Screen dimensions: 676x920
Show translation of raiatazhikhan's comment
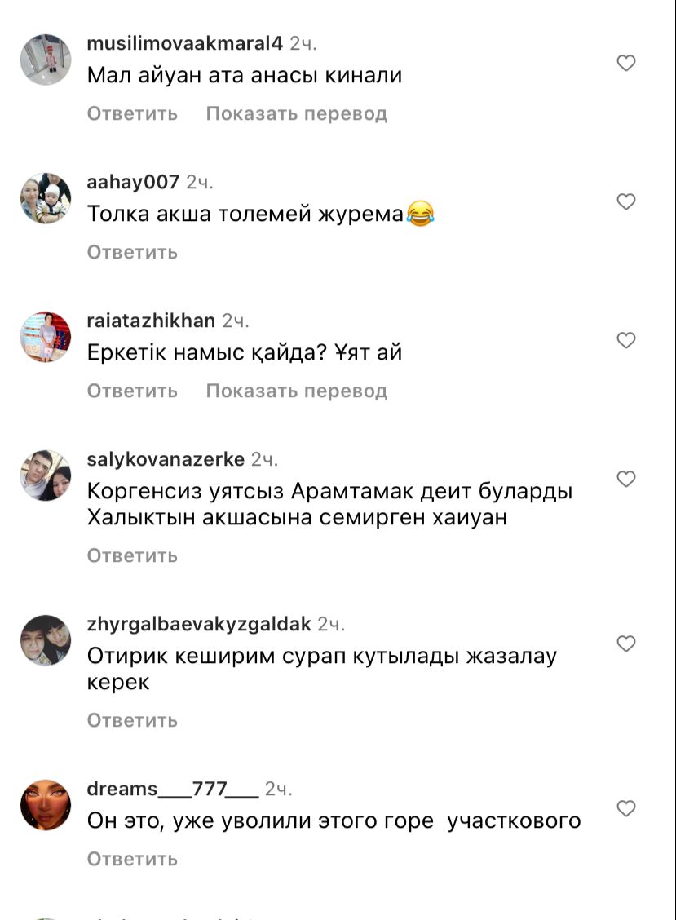pyautogui.click(x=296, y=391)
